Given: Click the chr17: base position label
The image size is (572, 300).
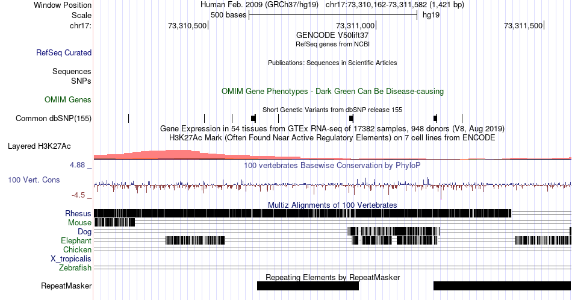Looking at the screenshot, I should (x=81, y=25).
